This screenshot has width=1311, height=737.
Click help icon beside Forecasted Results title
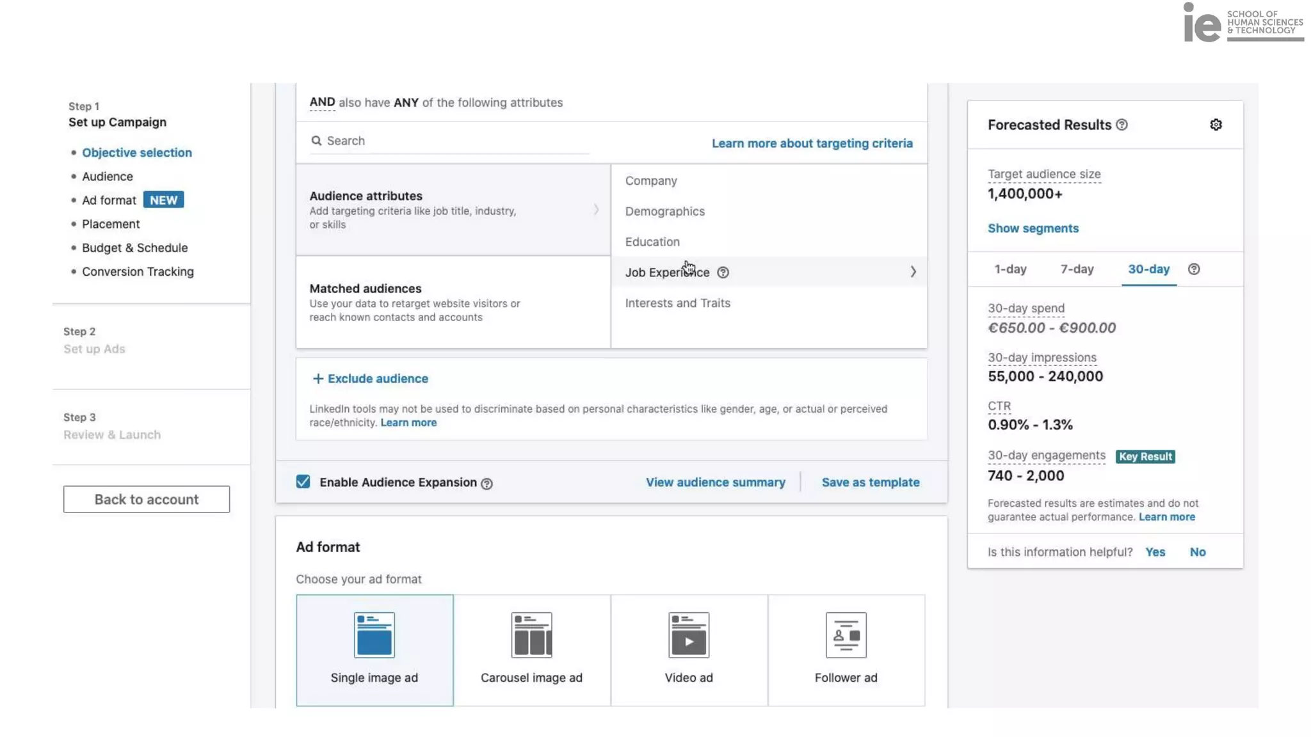point(1122,125)
